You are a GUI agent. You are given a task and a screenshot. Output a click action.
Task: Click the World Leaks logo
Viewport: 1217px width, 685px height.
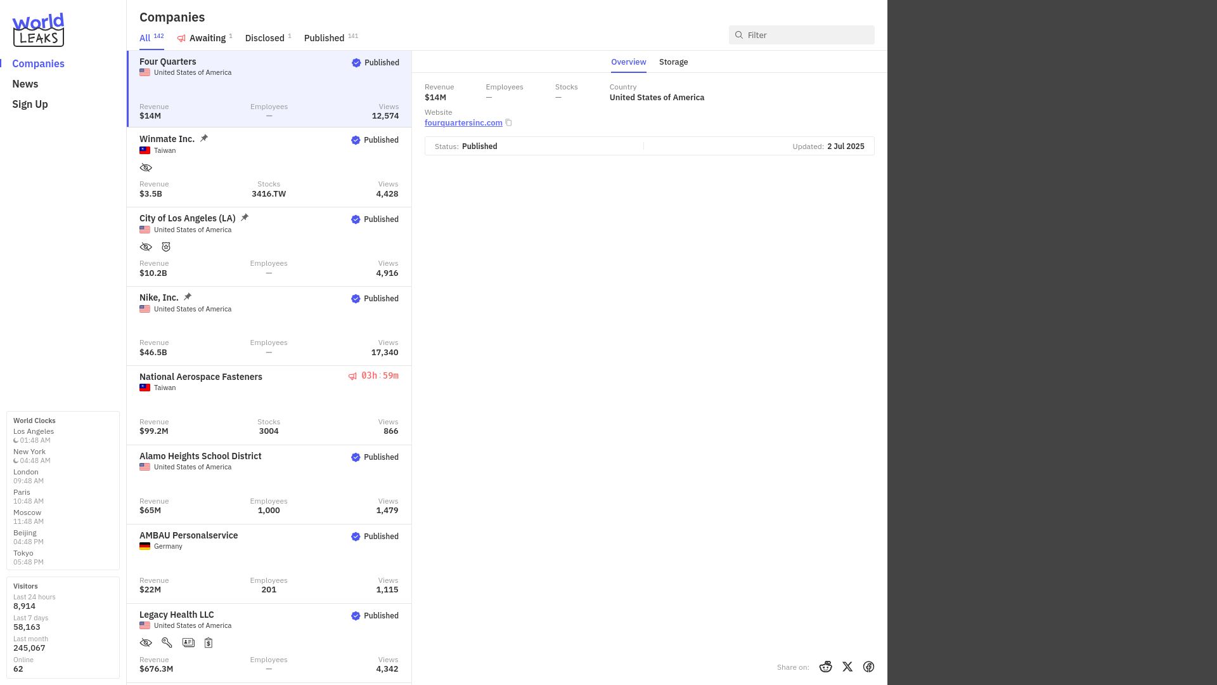[38, 30]
